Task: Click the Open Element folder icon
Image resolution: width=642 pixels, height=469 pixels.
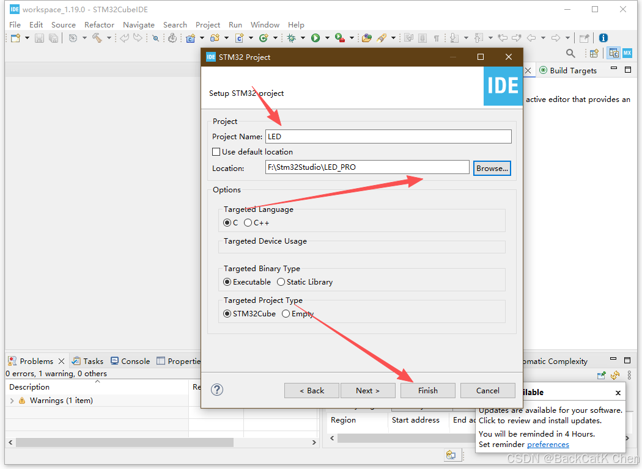Action: coord(367,38)
